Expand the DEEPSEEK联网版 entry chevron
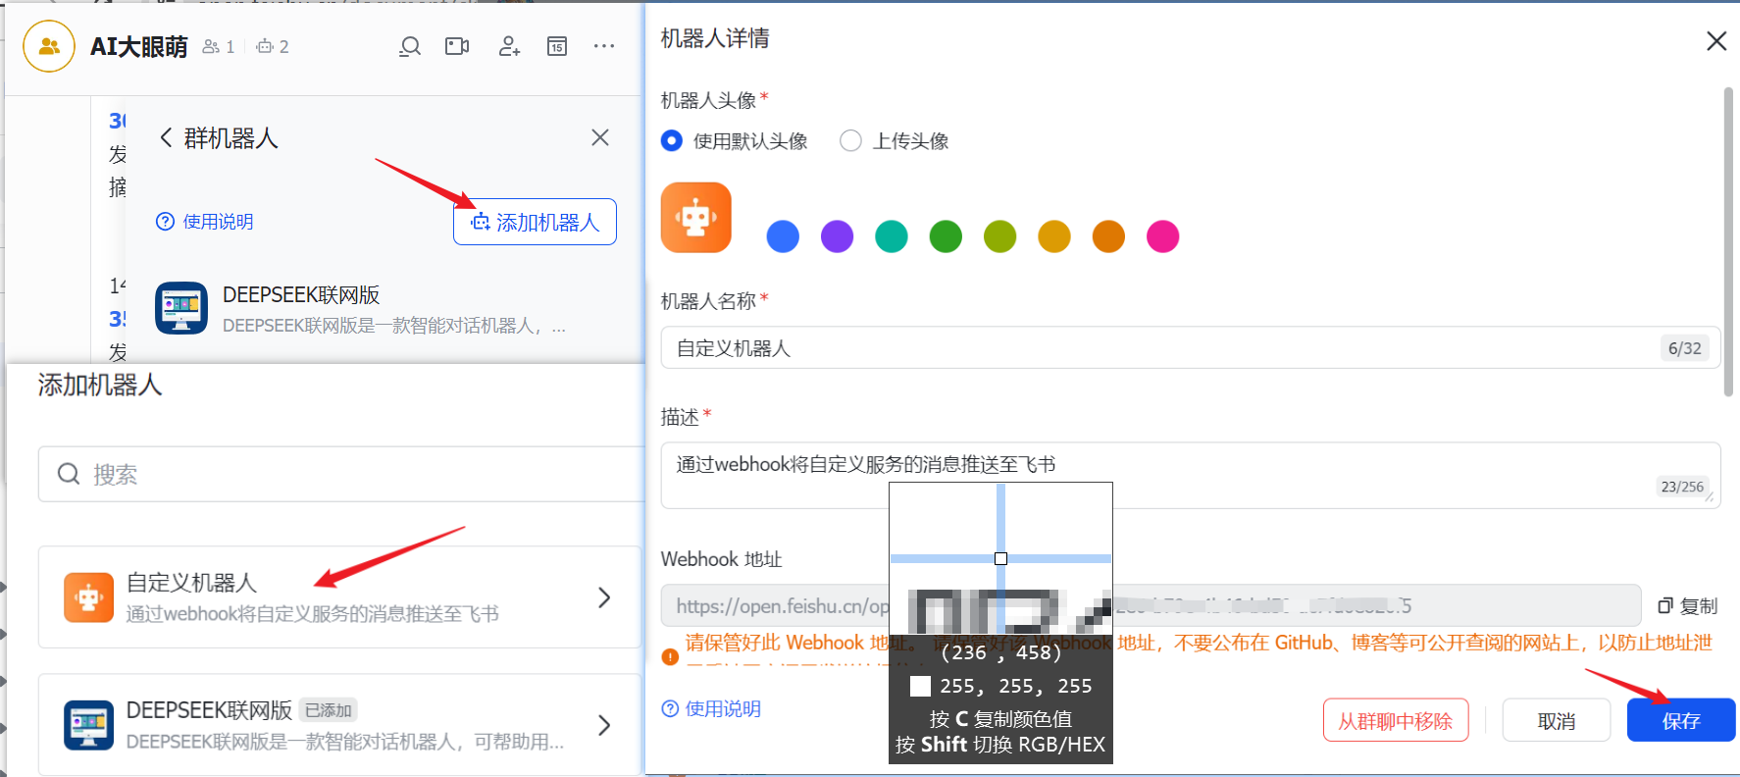Screen dimensions: 1740x777 [604, 725]
